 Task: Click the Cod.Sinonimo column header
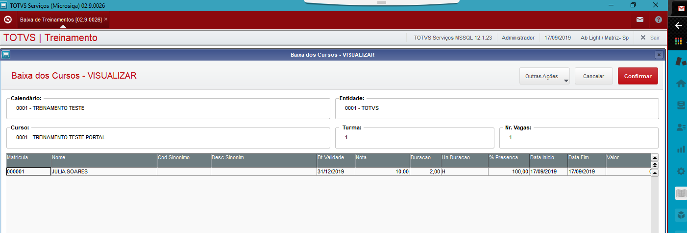tap(184, 160)
